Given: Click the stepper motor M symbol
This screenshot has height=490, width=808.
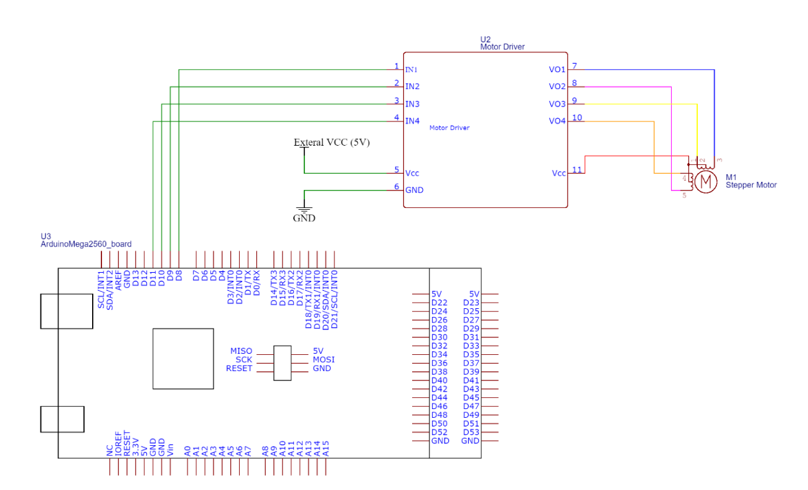Looking at the screenshot, I should tap(705, 182).
